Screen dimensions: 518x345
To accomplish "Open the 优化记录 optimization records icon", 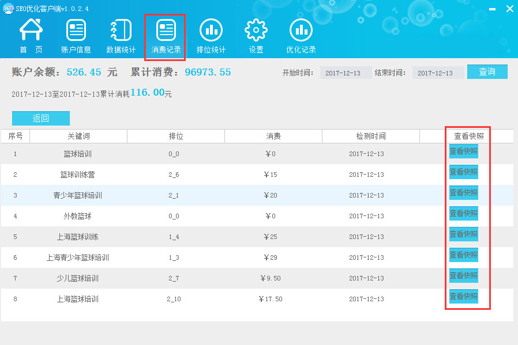I will tap(301, 36).
